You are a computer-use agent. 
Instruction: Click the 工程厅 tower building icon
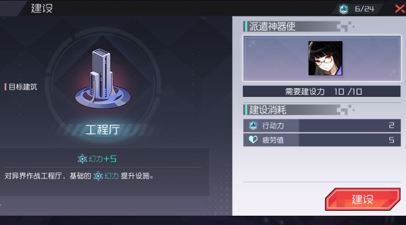(103, 79)
